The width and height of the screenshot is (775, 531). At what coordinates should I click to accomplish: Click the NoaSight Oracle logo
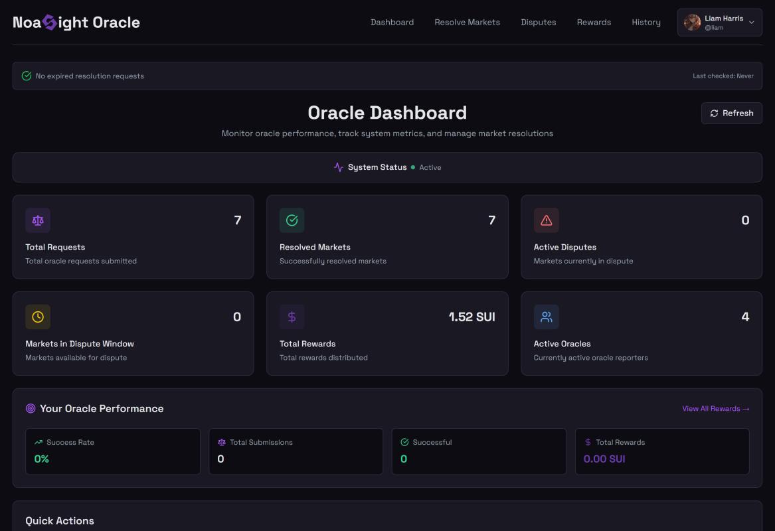pyautogui.click(x=76, y=23)
